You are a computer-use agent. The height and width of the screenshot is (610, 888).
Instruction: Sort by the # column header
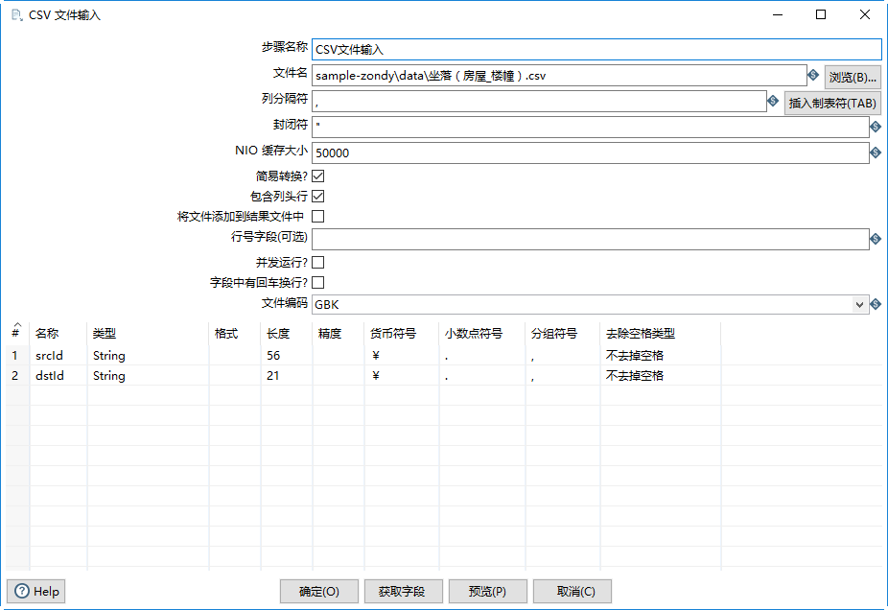(17, 333)
